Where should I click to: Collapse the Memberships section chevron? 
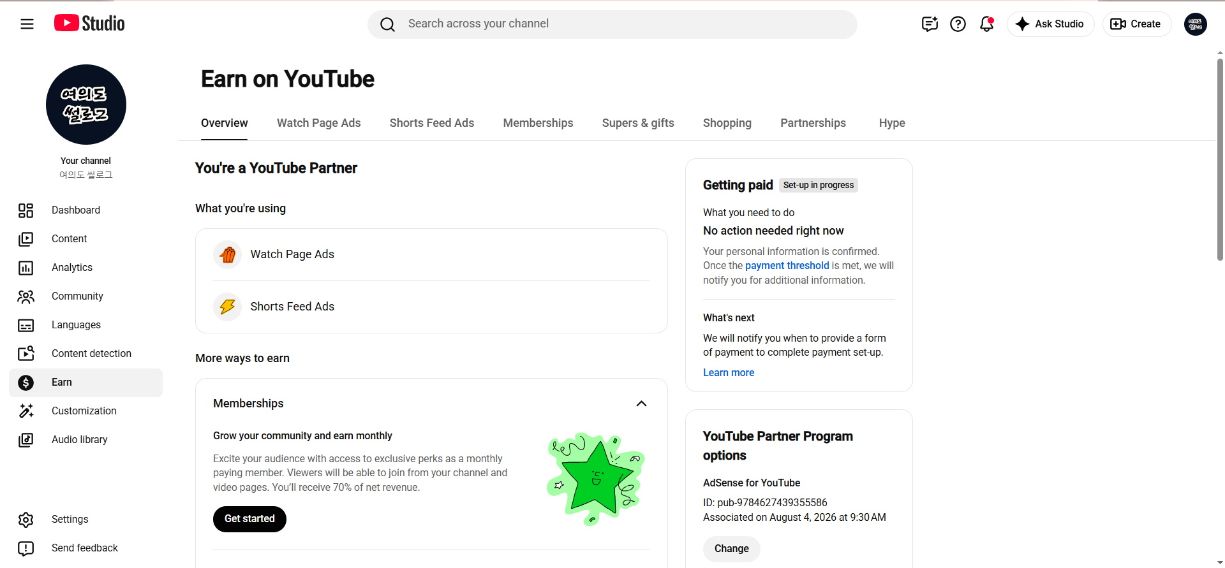641,404
